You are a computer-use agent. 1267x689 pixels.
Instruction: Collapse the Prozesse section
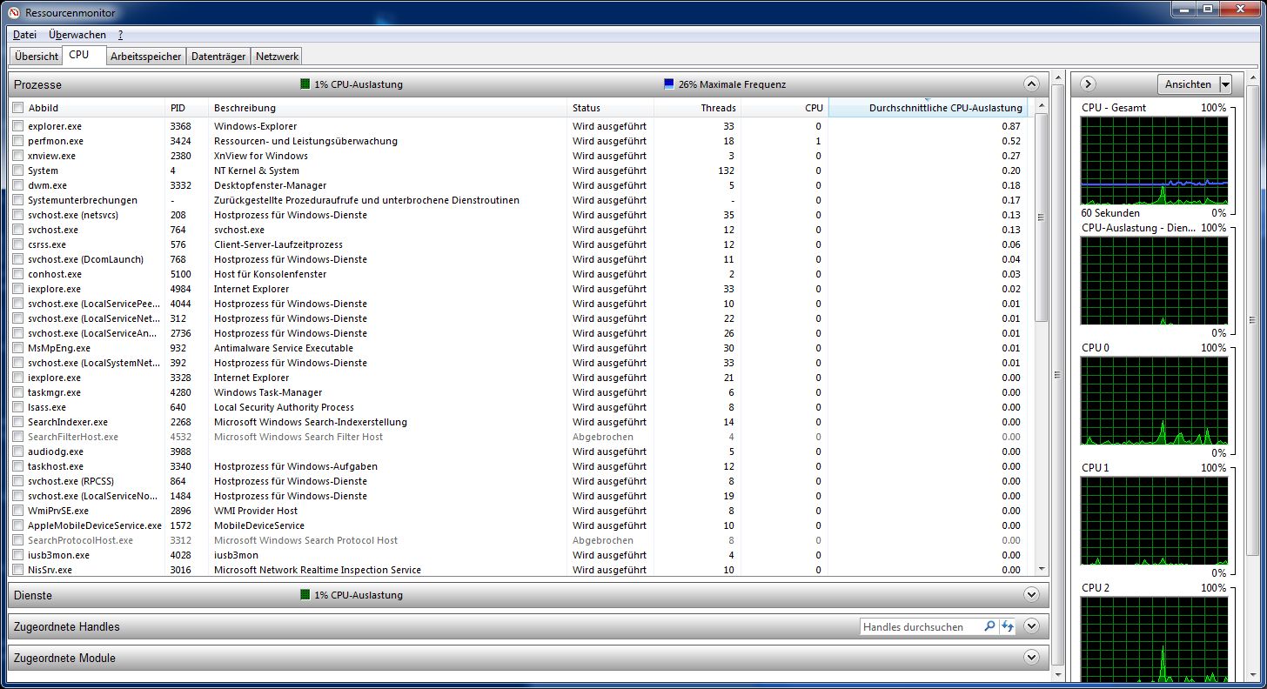(1032, 84)
